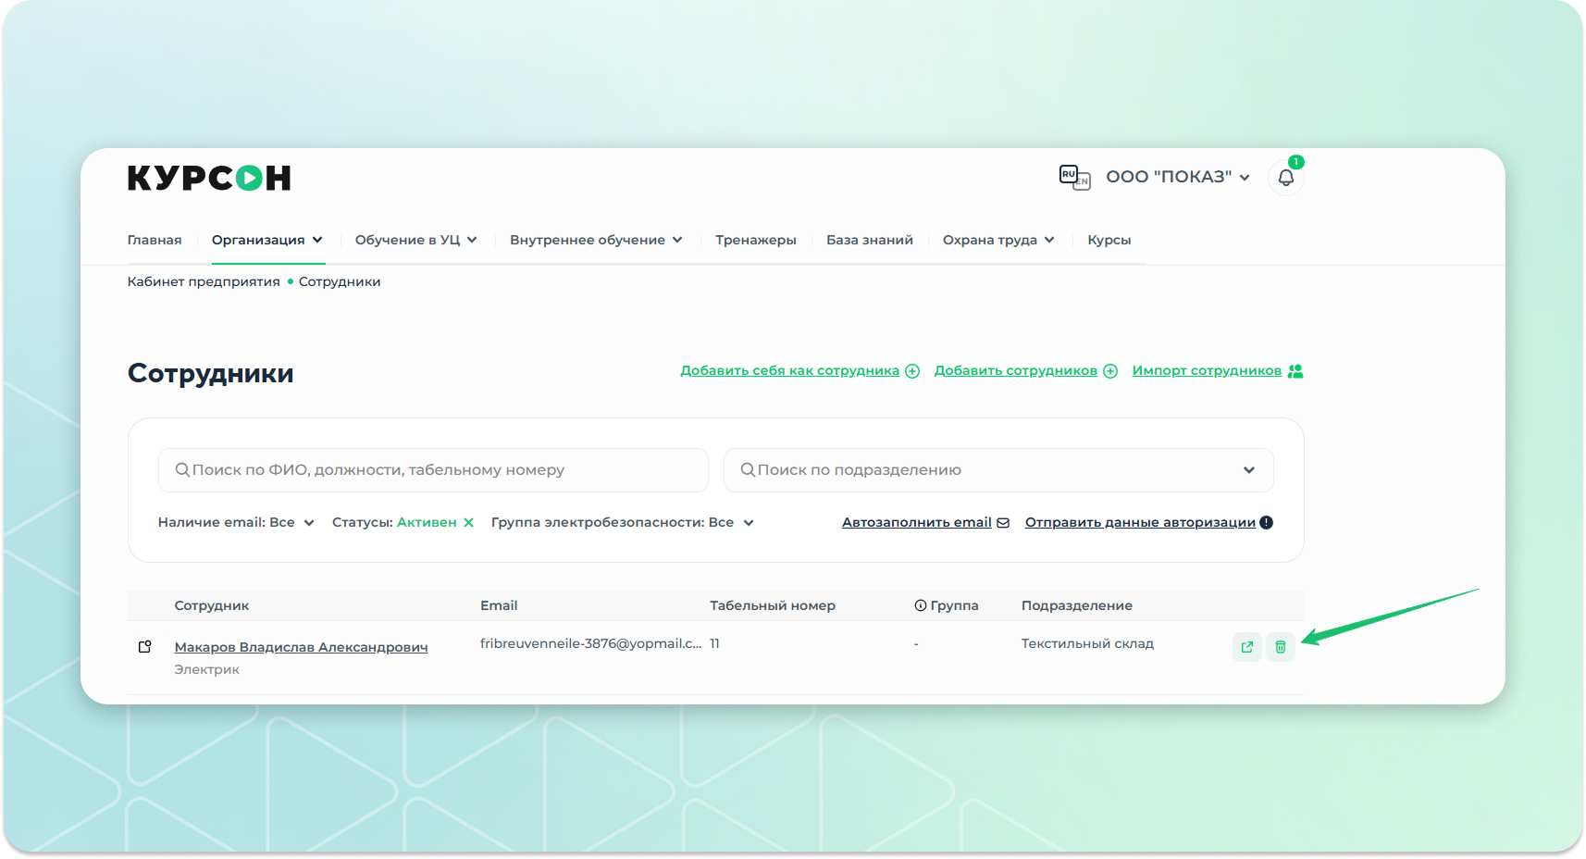Go to the Тренажеры menu item

(755, 240)
